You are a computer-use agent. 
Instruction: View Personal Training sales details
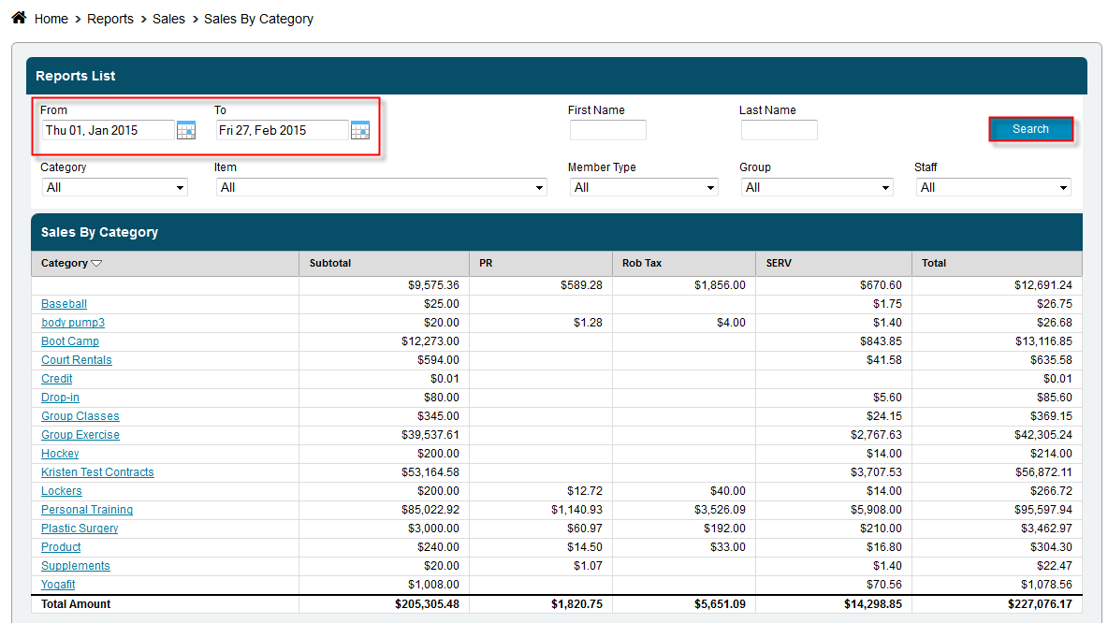pyautogui.click(x=86, y=509)
